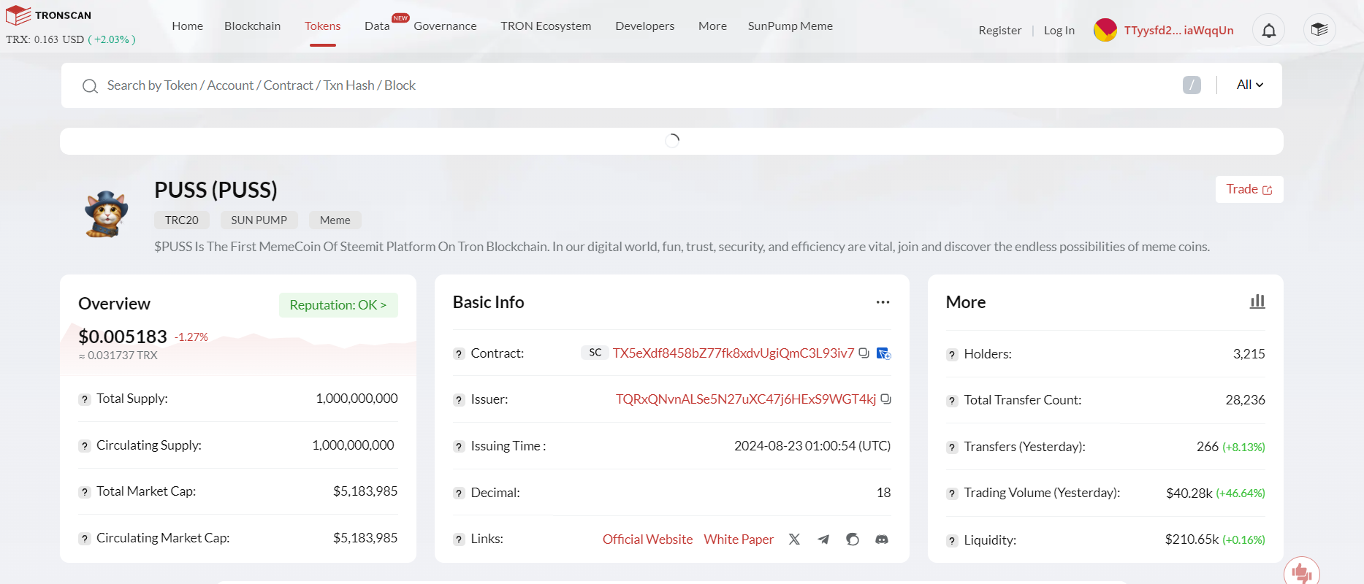Open the graduation cap learning icon
This screenshot has width=1364, height=584.
coord(1319,30)
